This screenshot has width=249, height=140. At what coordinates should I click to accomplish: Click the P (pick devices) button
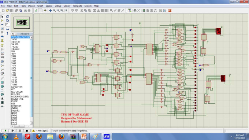click(12, 34)
